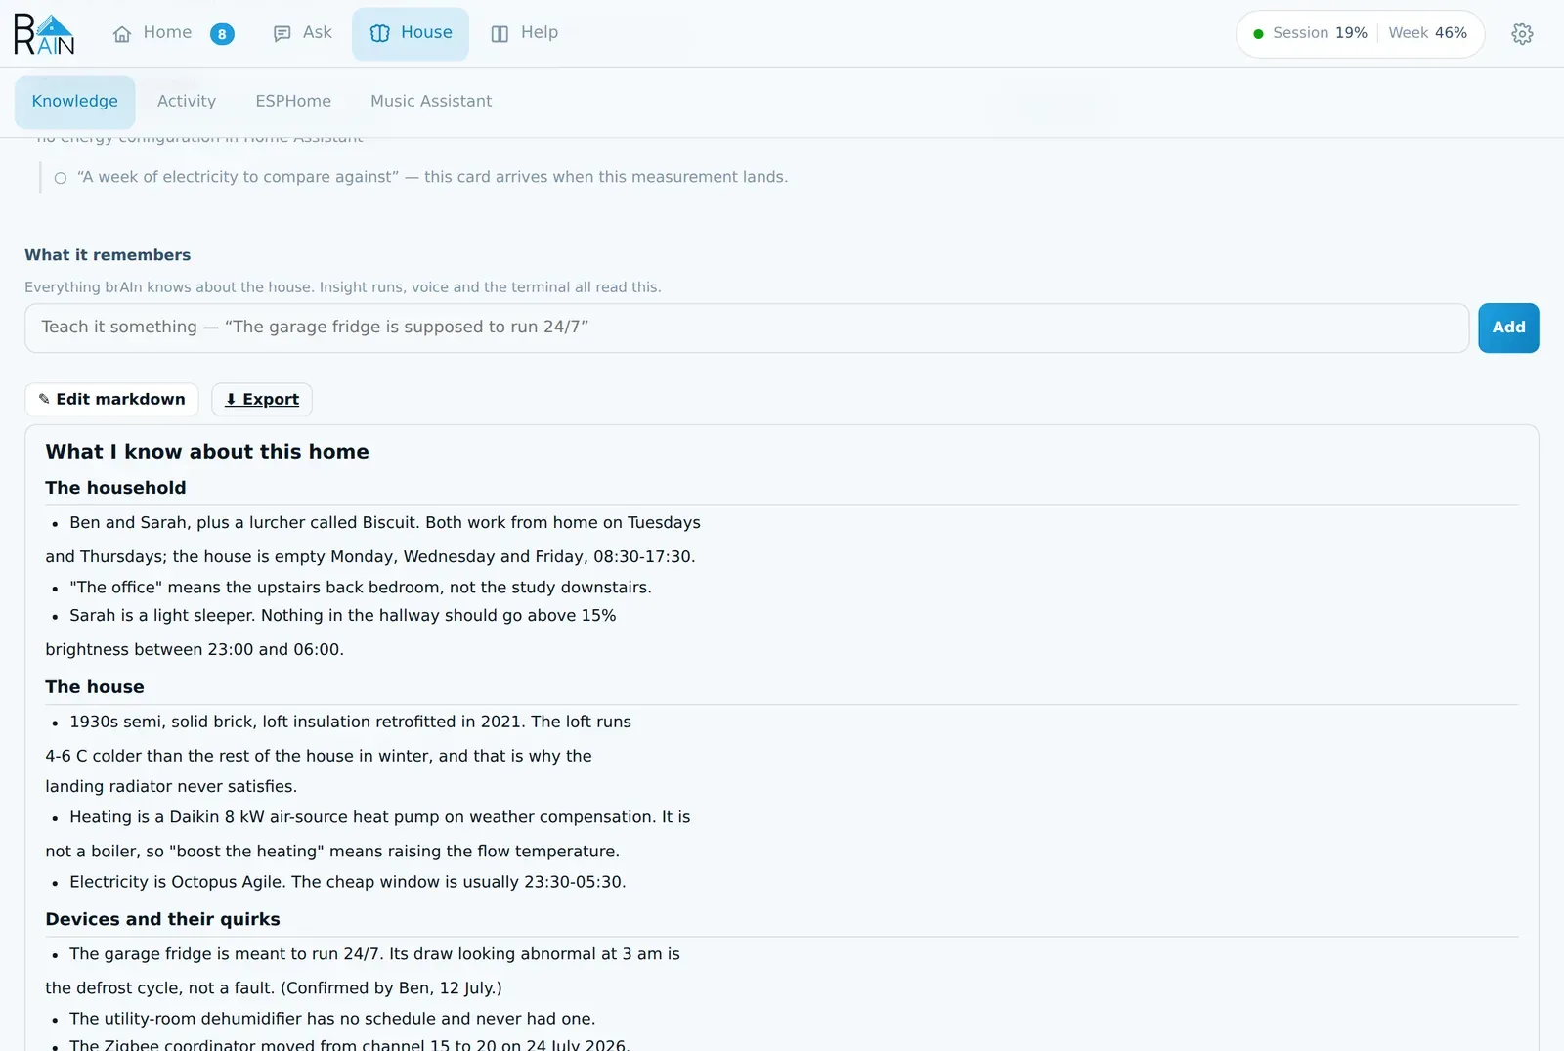Viewport: 1564px width, 1051px height.
Task: Click 'Devices and their quirks' heading
Action: [x=162, y=919]
